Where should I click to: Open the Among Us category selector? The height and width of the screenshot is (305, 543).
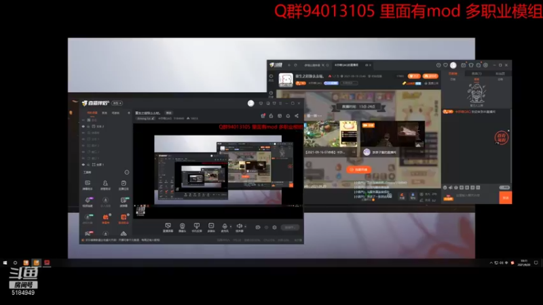coord(145,119)
